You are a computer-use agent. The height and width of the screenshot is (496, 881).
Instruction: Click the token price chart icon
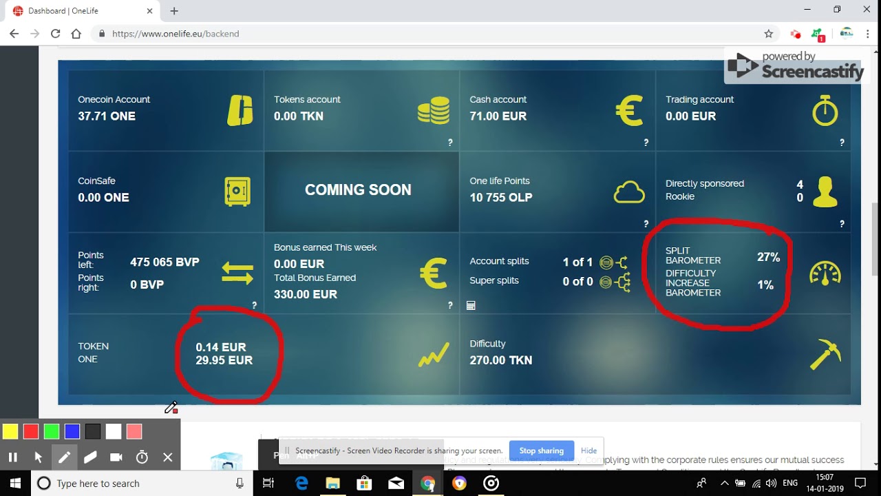(x=434, y=355)
